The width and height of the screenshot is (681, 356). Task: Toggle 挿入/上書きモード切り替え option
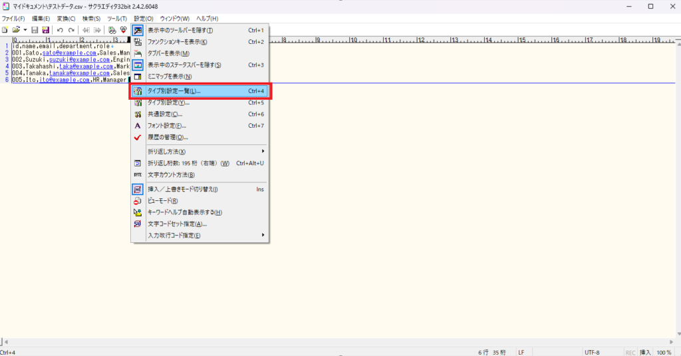[193, 189]
